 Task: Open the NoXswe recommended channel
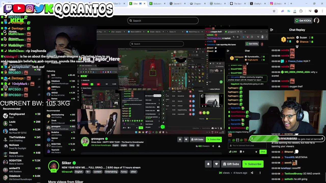coord(21,146)
